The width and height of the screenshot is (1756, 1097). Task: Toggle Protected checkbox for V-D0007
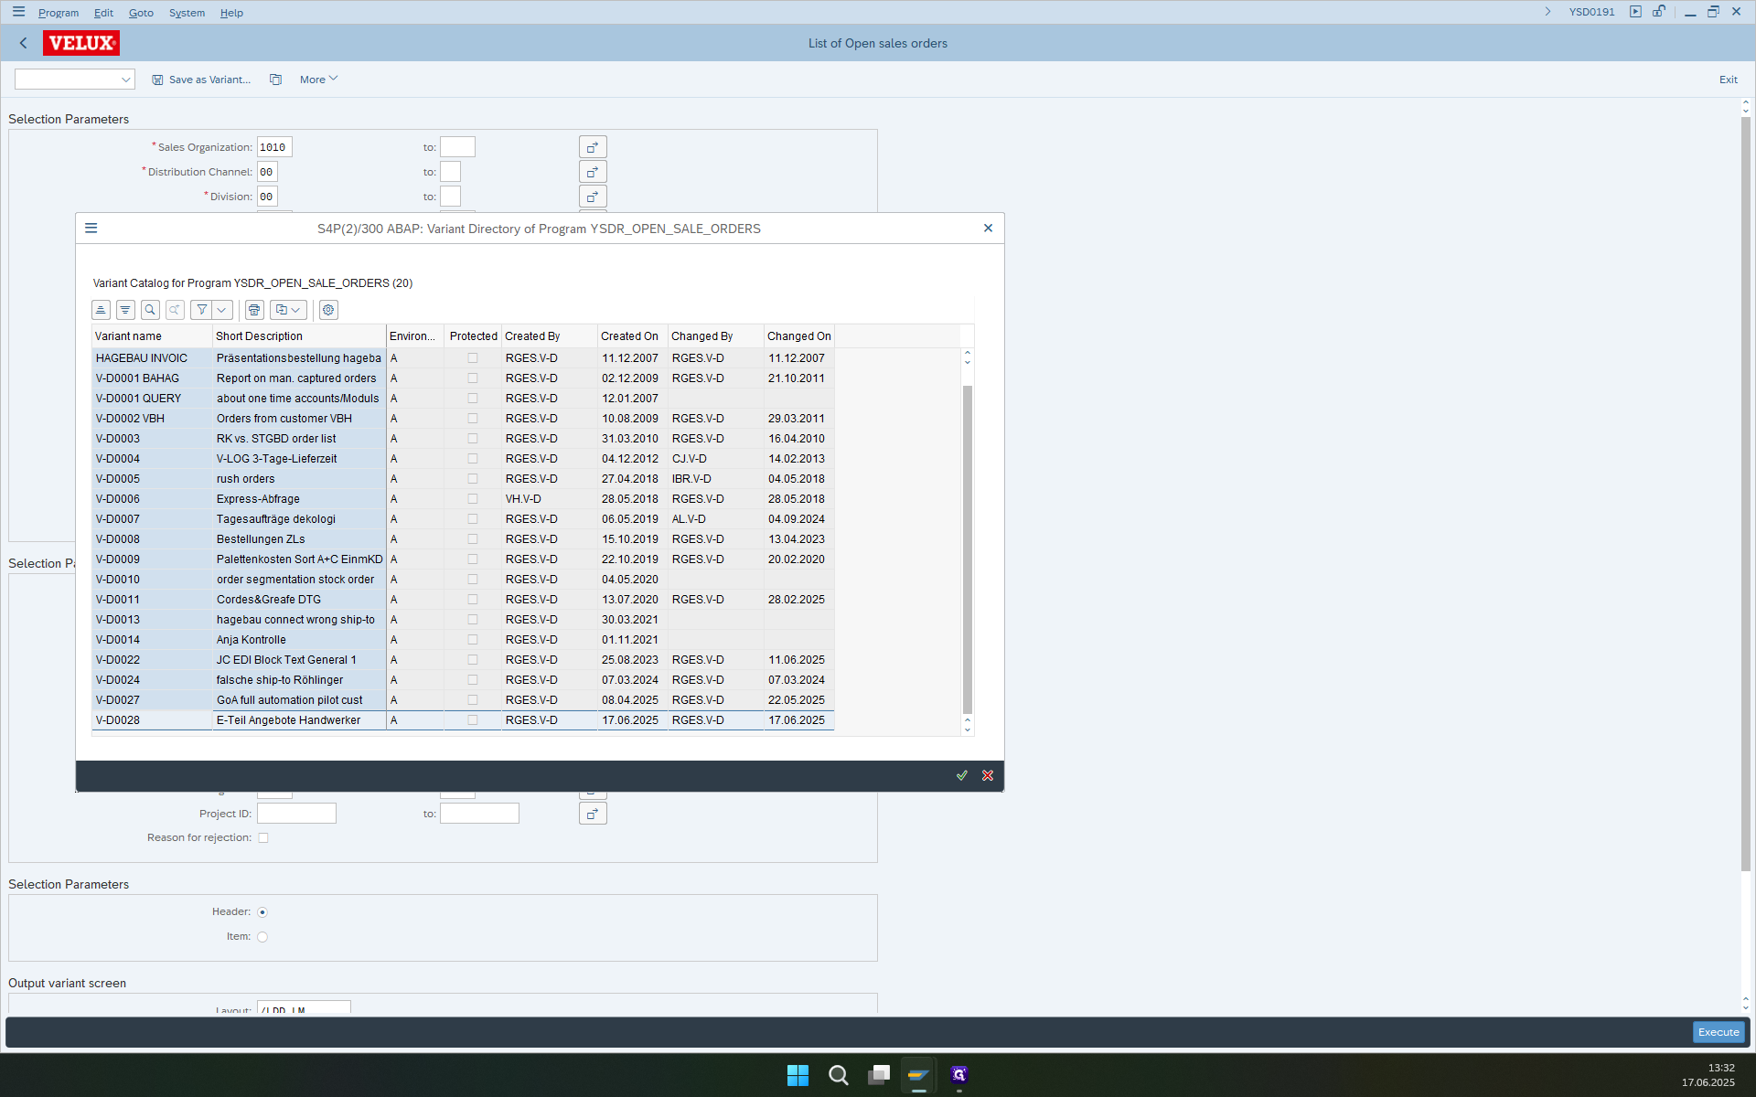click(473, 519)
